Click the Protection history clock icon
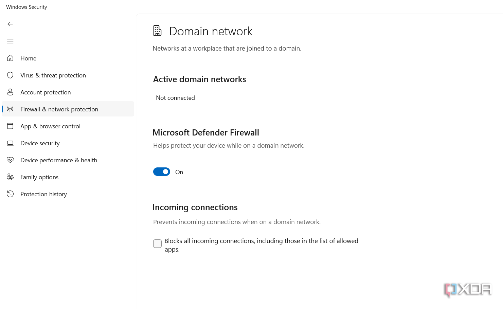This screenshot has width=503, height=309. (10, 194)
